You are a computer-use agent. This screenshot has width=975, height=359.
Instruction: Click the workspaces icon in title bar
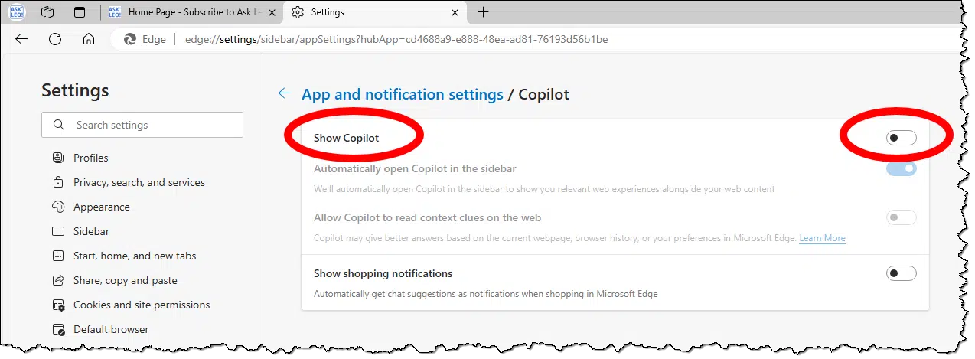47,12
